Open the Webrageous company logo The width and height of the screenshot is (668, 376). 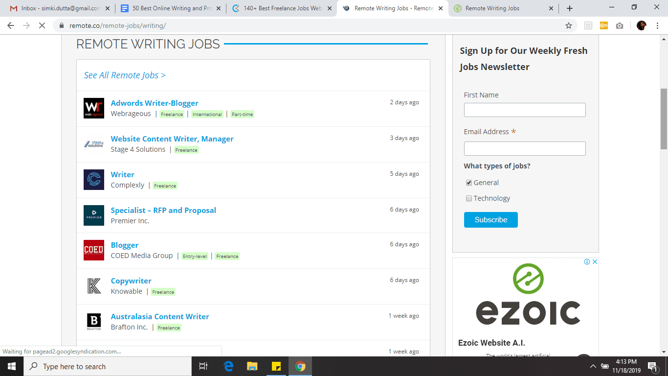click(94, 108)
